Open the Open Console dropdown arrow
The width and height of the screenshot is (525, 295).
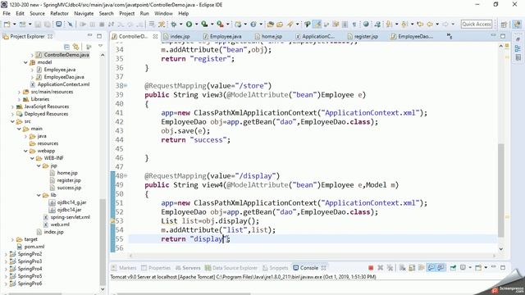tap(485, 268)
